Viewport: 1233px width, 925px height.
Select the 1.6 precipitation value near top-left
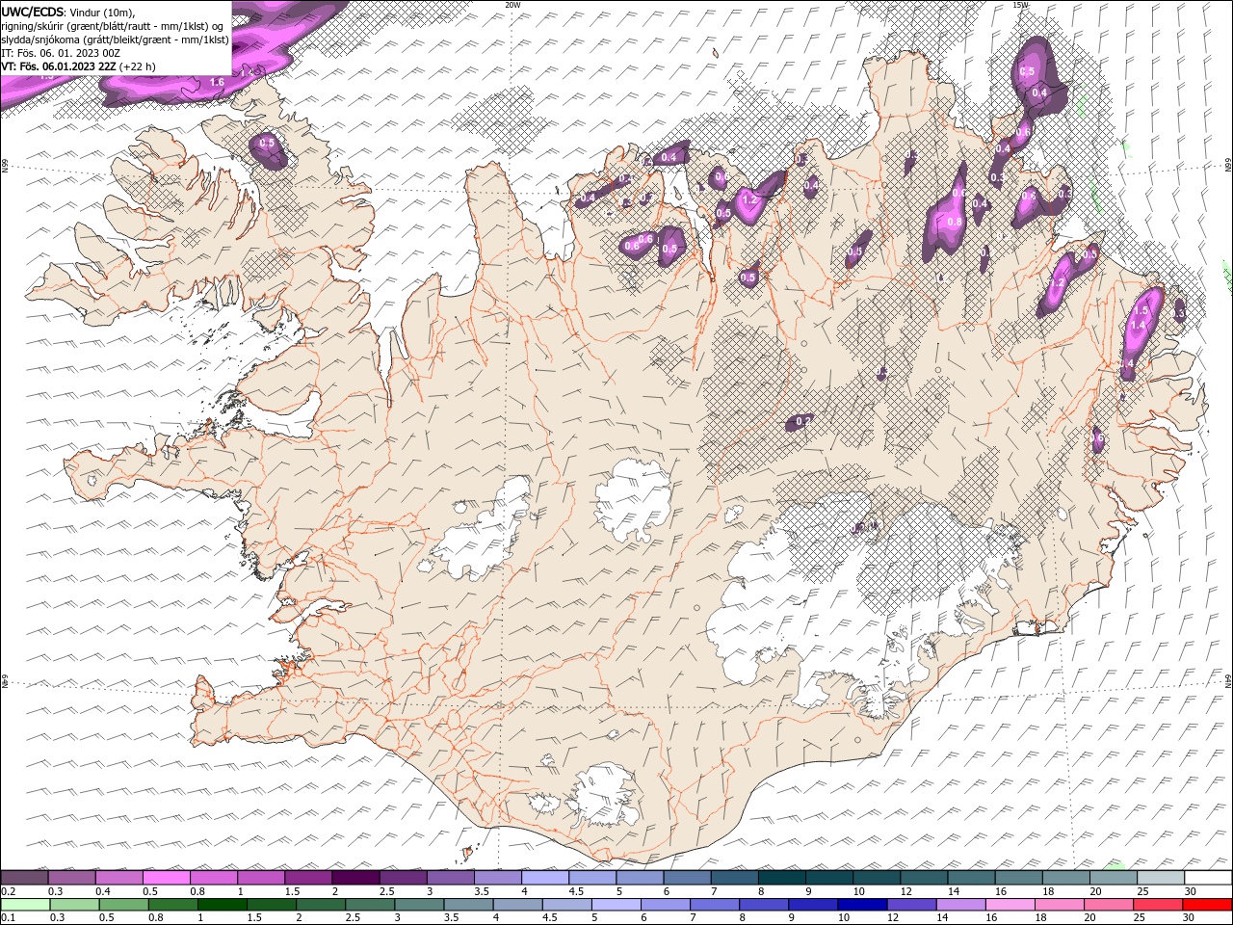point(217,83)
